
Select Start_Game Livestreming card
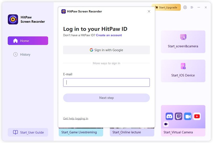(x=81, y=132)
